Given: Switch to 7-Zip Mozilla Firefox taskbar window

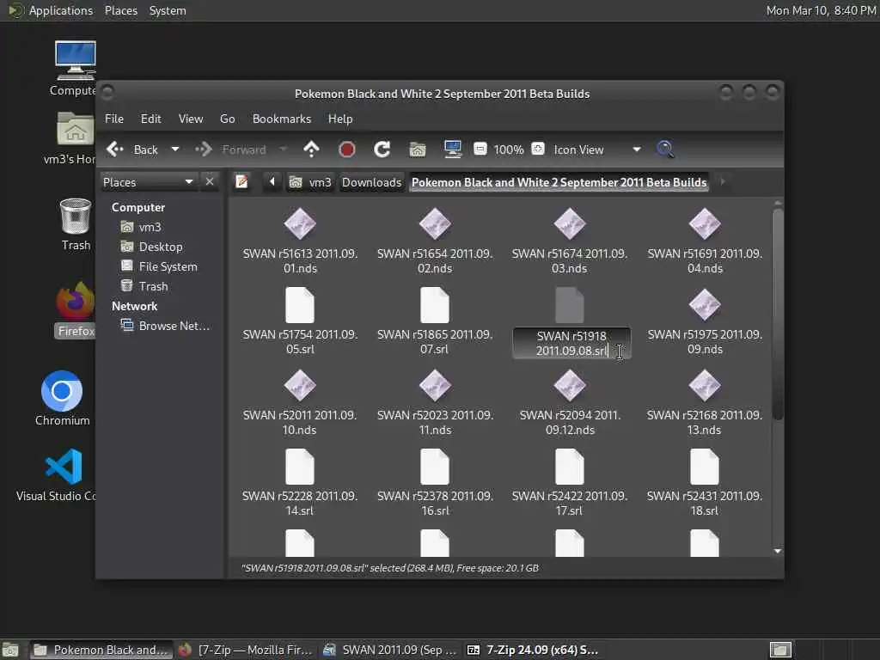Looking at the screenshot, I should (246, 650).
